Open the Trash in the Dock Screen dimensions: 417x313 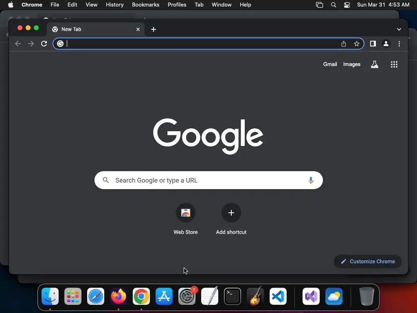point(367,296)
